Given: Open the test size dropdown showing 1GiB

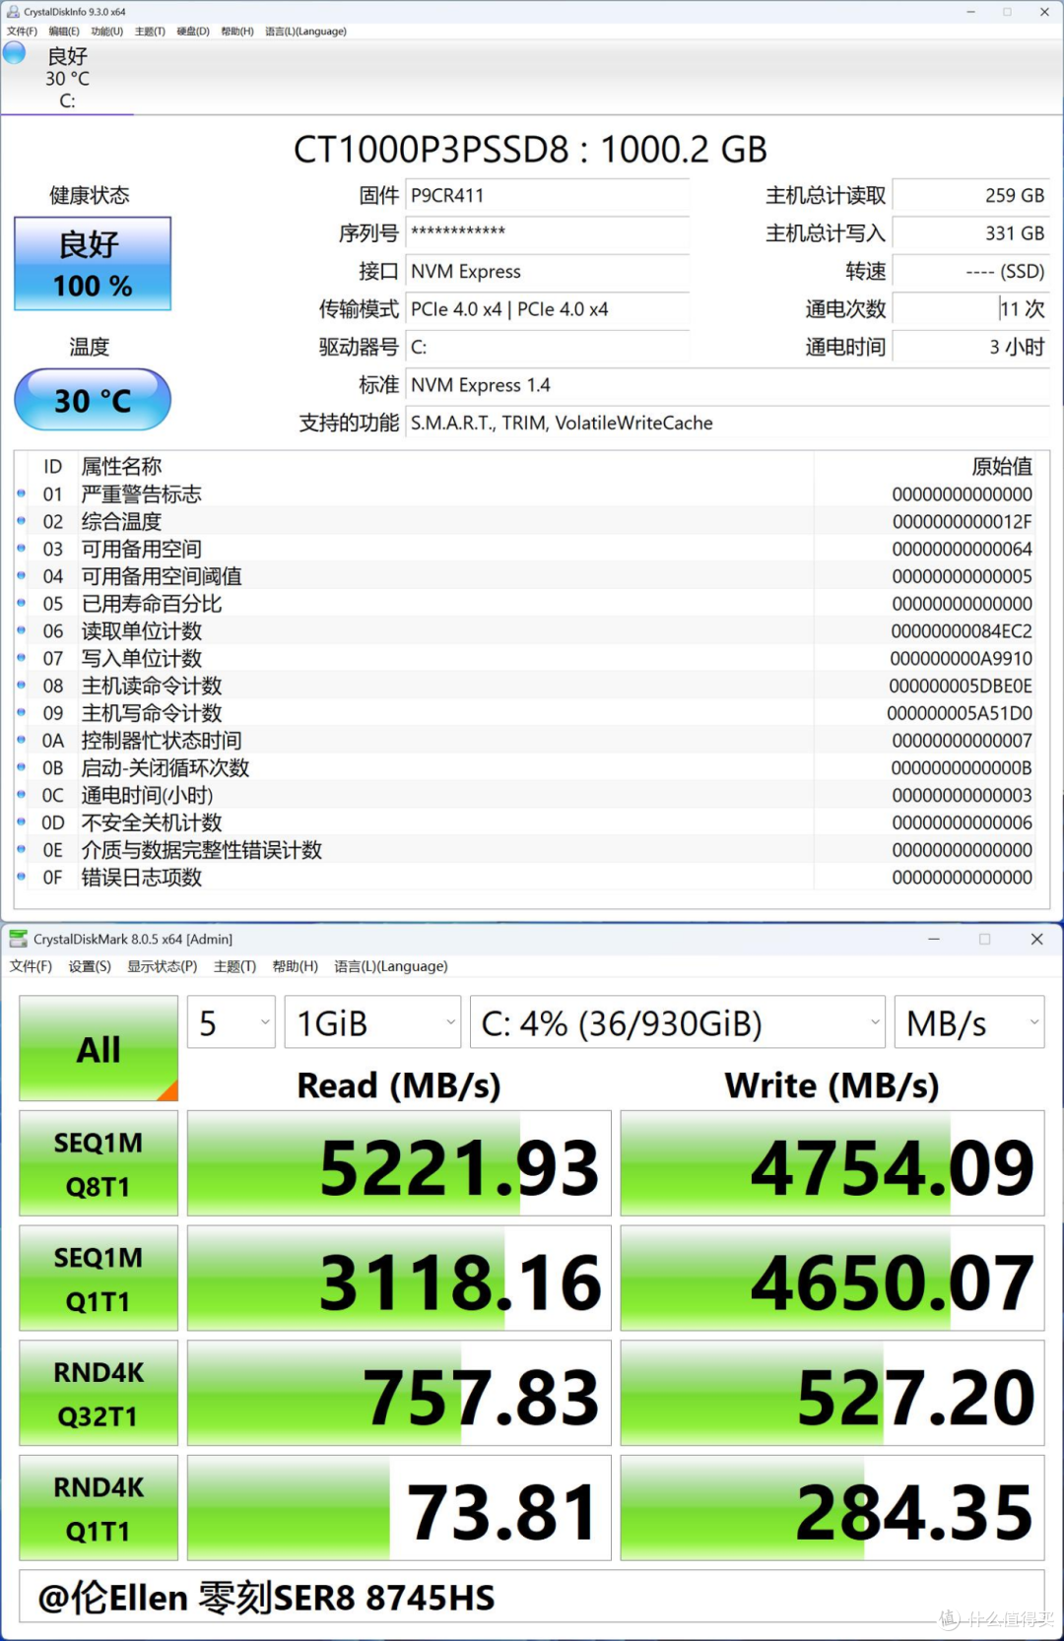Looking at the screenshot, I should coord(372,1022).
